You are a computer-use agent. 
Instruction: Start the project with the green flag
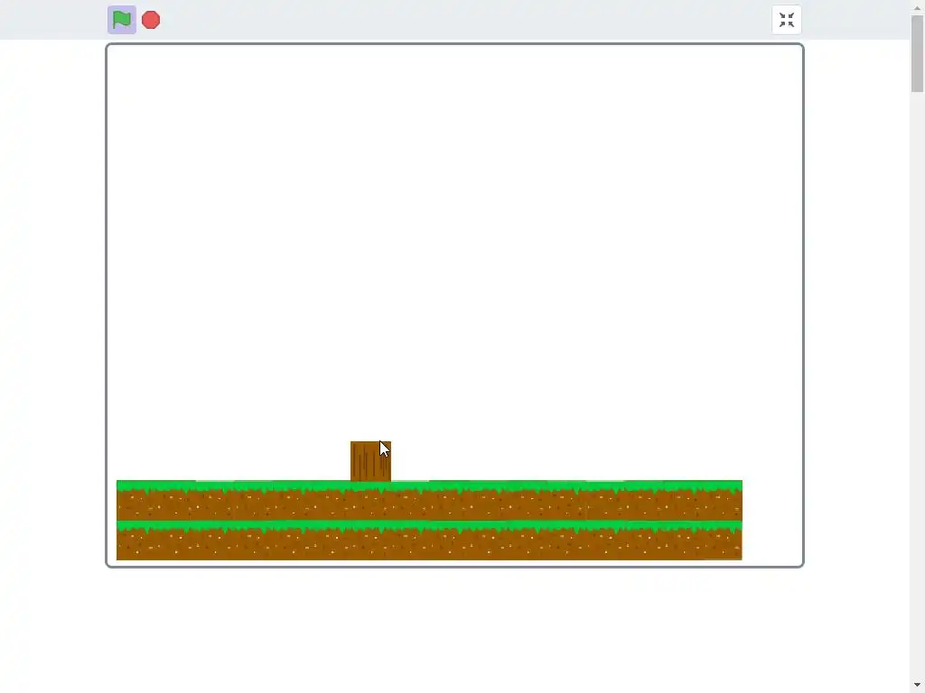(x=122, y=20)
